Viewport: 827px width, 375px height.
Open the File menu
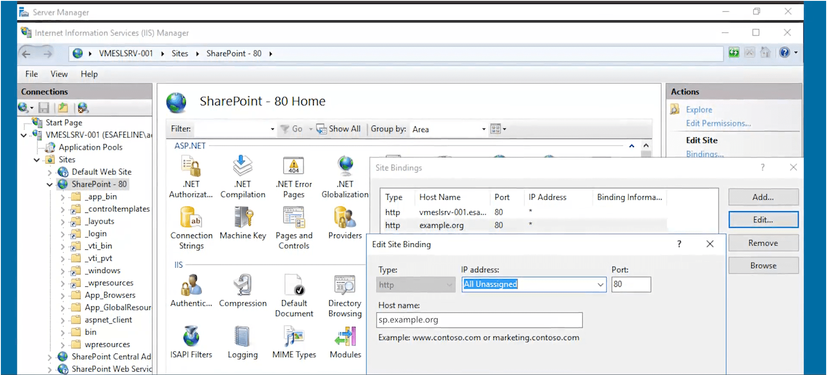click(31, 74)
